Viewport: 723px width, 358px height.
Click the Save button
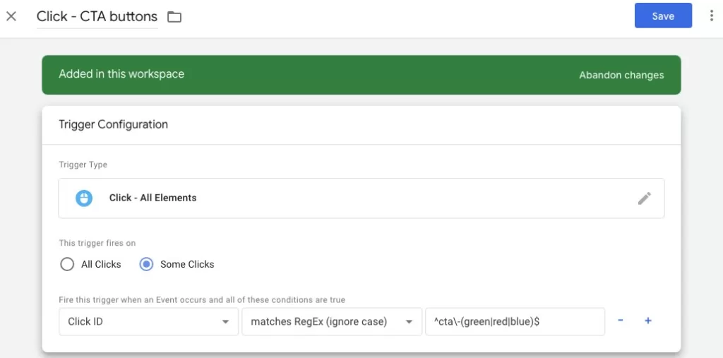click(x=662, y=16)
